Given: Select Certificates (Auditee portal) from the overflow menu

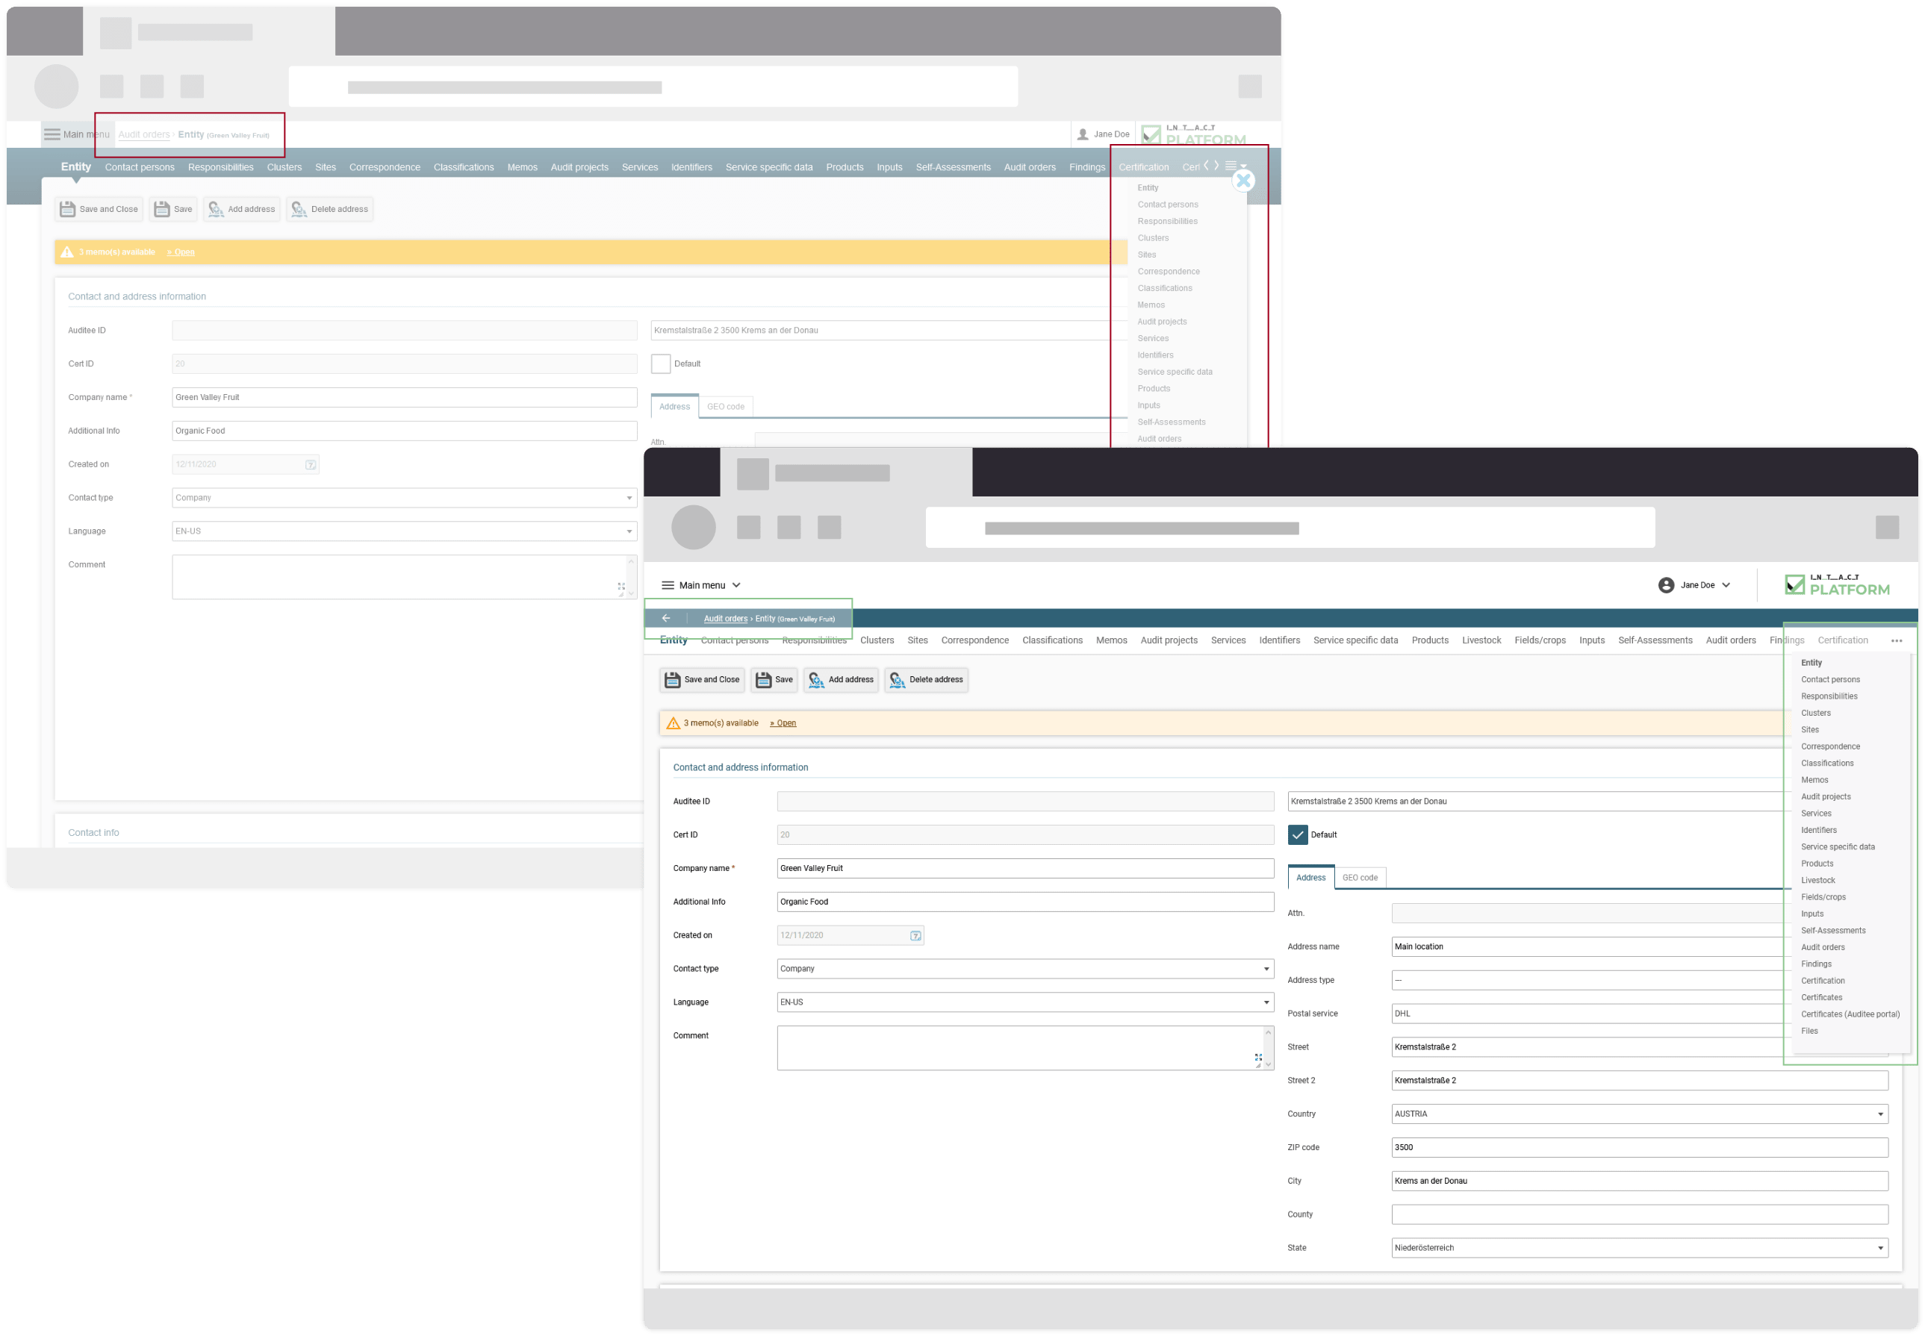Looking at the screenshot, I should pos(1850,1014).
